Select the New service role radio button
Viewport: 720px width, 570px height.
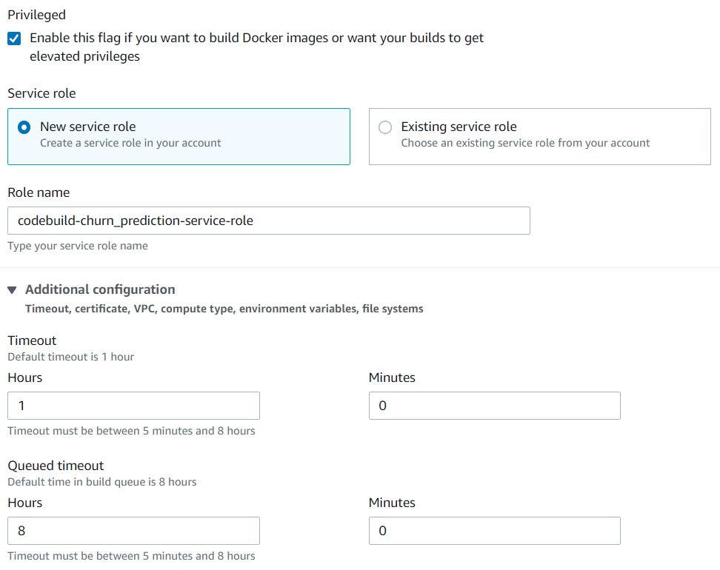tap(24, 127)
